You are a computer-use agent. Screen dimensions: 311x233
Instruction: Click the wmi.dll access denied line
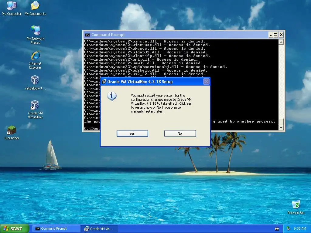point(141,59)
